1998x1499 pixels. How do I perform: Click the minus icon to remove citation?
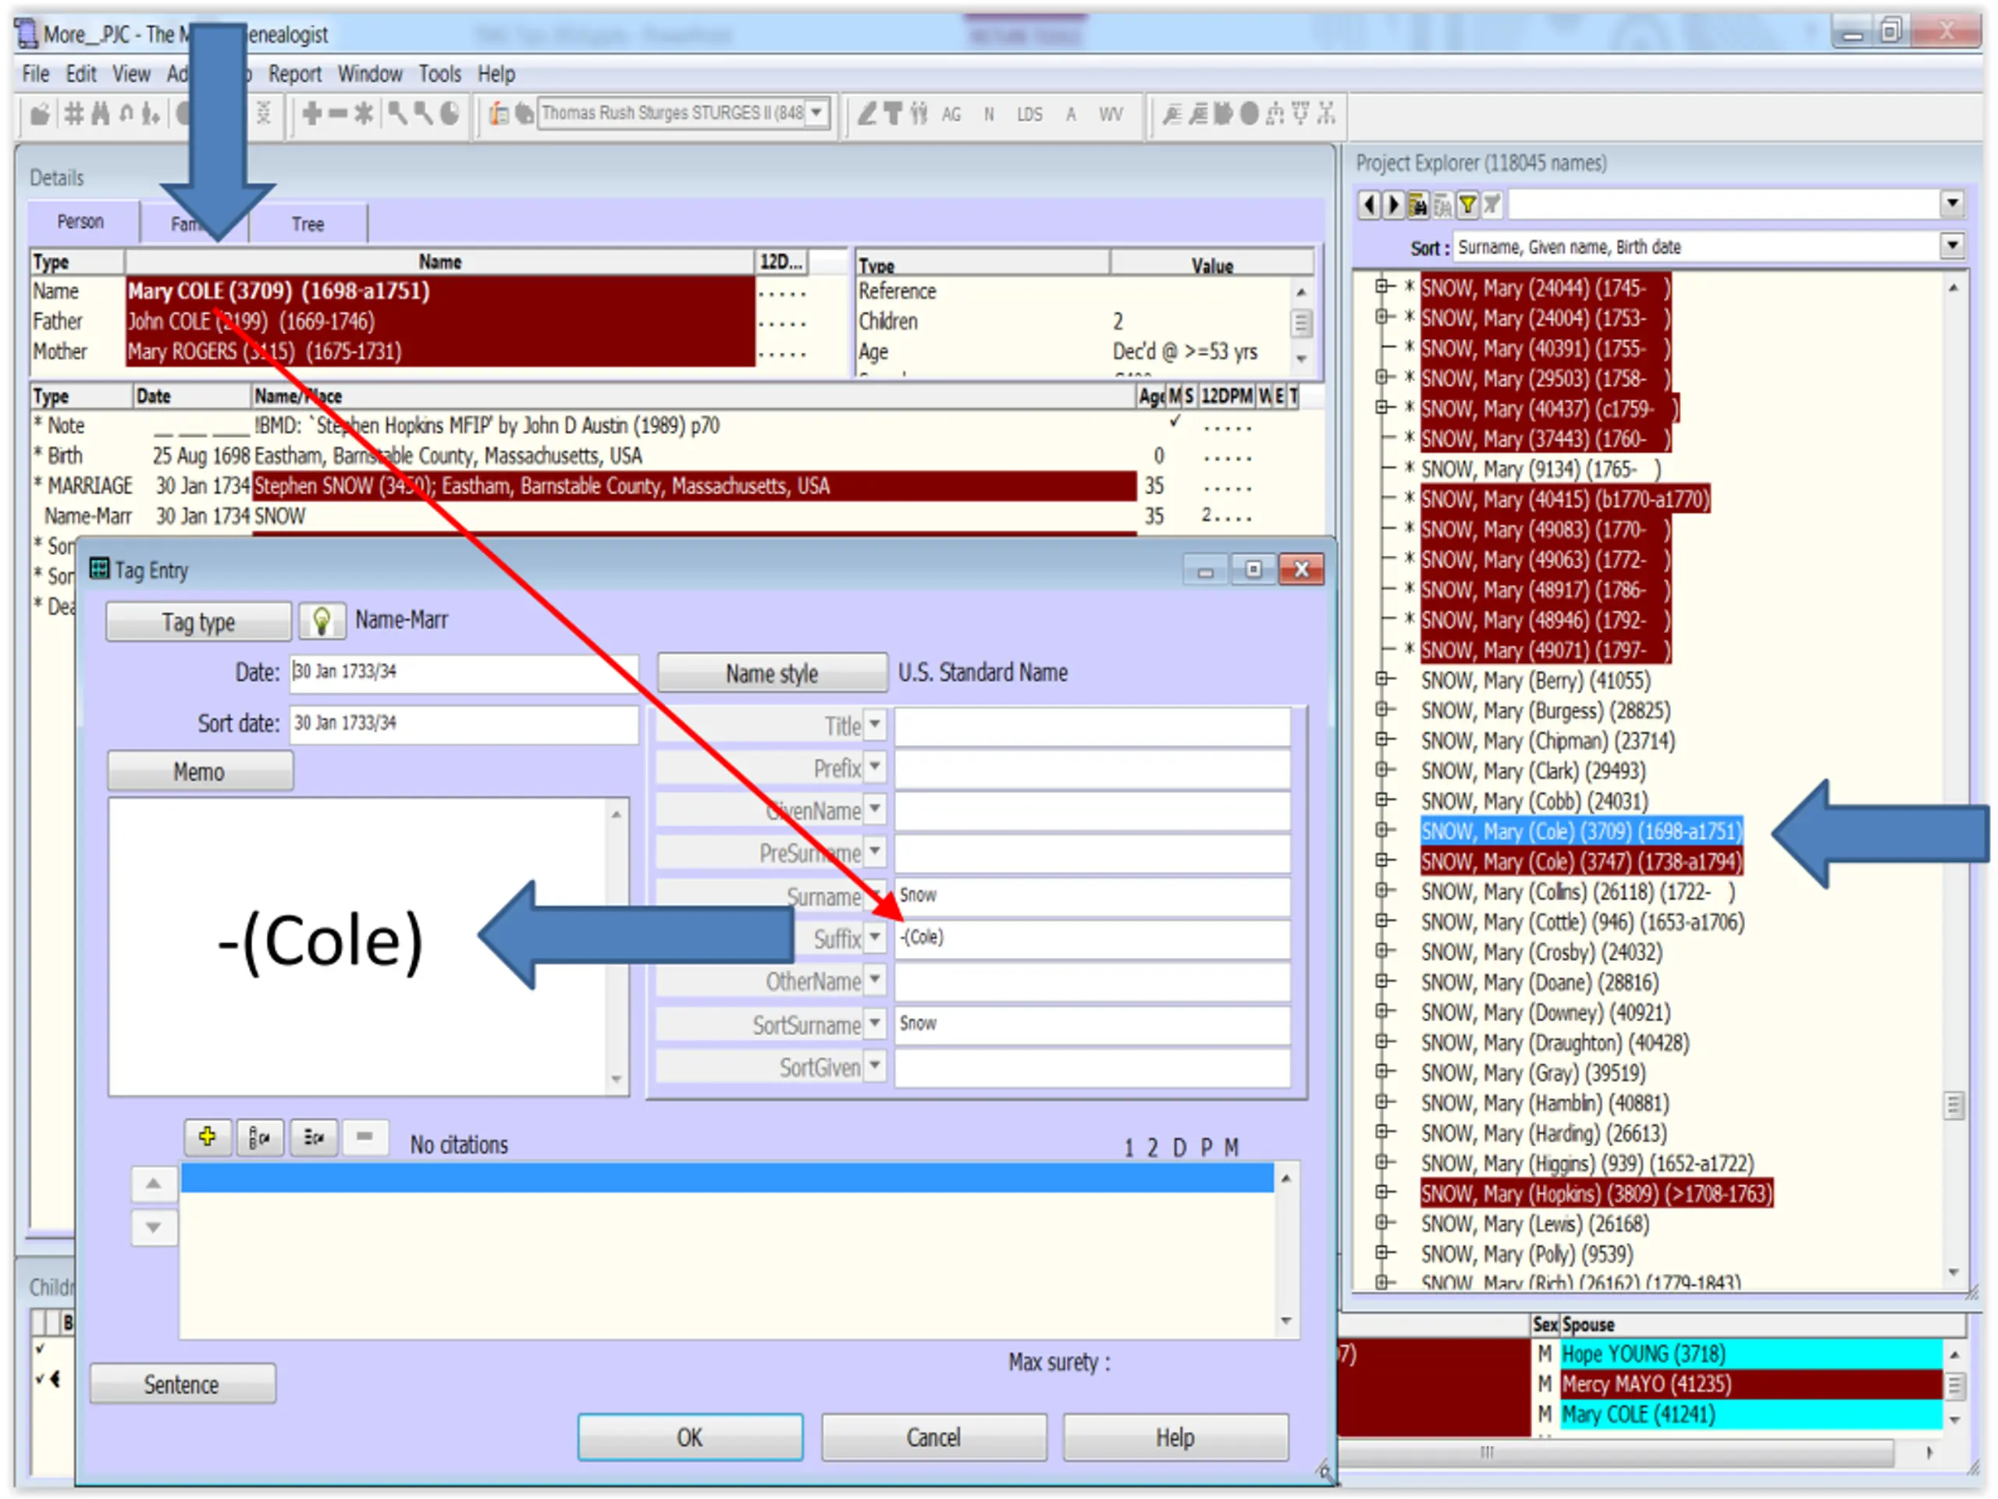[x=364, y=1138]
